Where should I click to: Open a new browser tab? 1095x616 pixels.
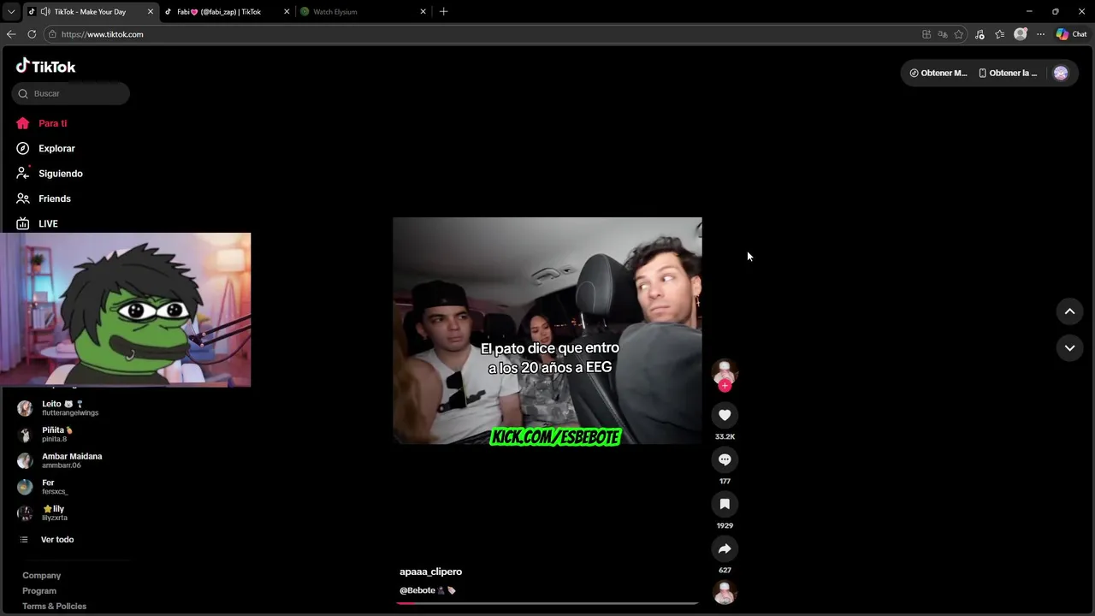click(x=443, y=12)
